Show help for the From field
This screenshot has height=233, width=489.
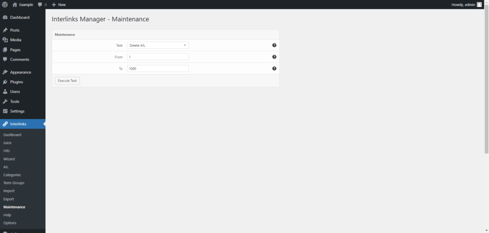click(274, 57)
